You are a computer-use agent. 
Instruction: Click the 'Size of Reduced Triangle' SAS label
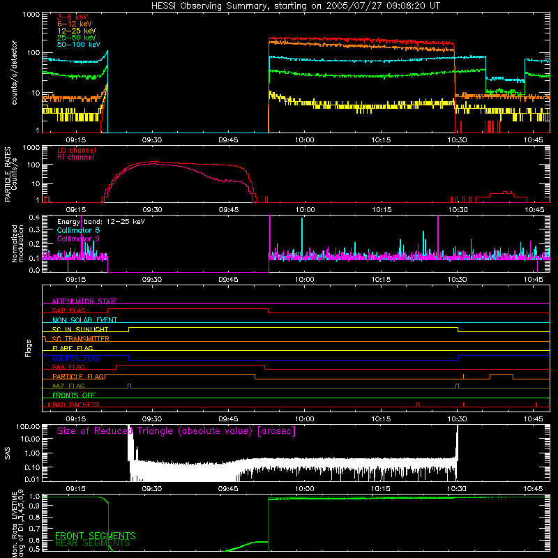click(176, 431)
